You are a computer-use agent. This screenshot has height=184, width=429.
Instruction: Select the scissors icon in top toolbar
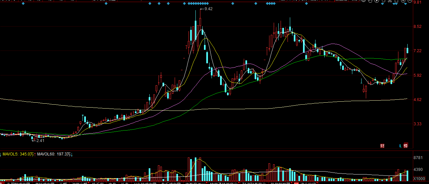[x=390, y=1]
